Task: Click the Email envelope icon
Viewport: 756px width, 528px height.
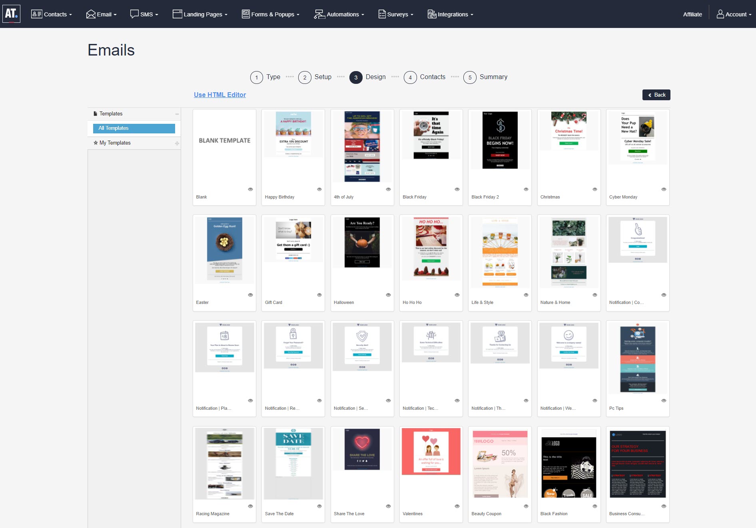Action: (90, 14)
